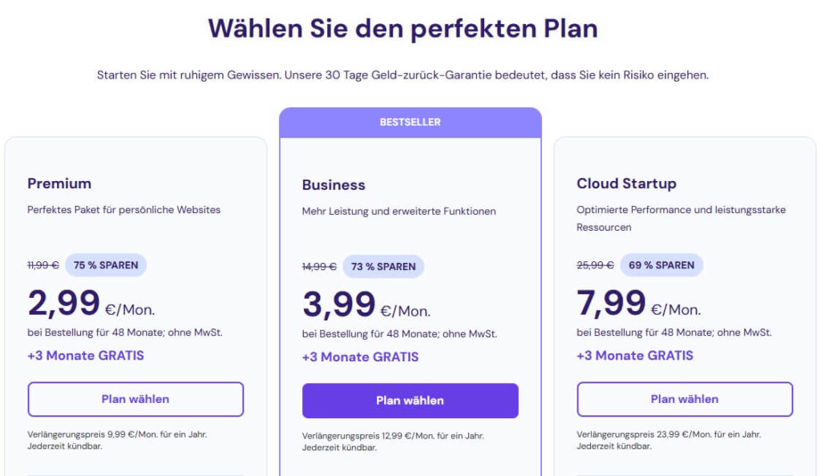
Task: Click the Premium plan title
Action: (x=59, y=184)
